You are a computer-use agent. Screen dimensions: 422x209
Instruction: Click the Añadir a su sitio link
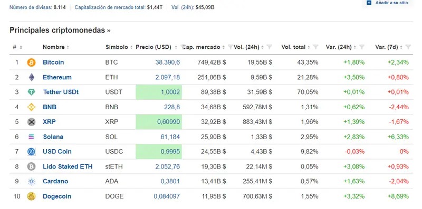pyautogui.click(x=391, y=3)
